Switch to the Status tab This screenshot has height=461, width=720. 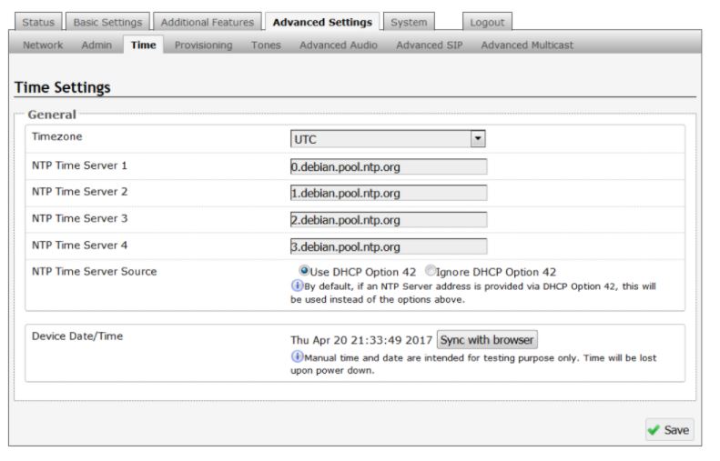pos(37,22)
